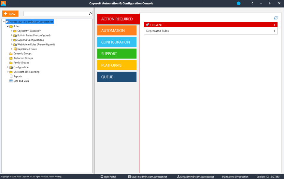Open the Deprecated Rules row in URGENT list
The width and height of the screenshot is (284, 179).
211,31
